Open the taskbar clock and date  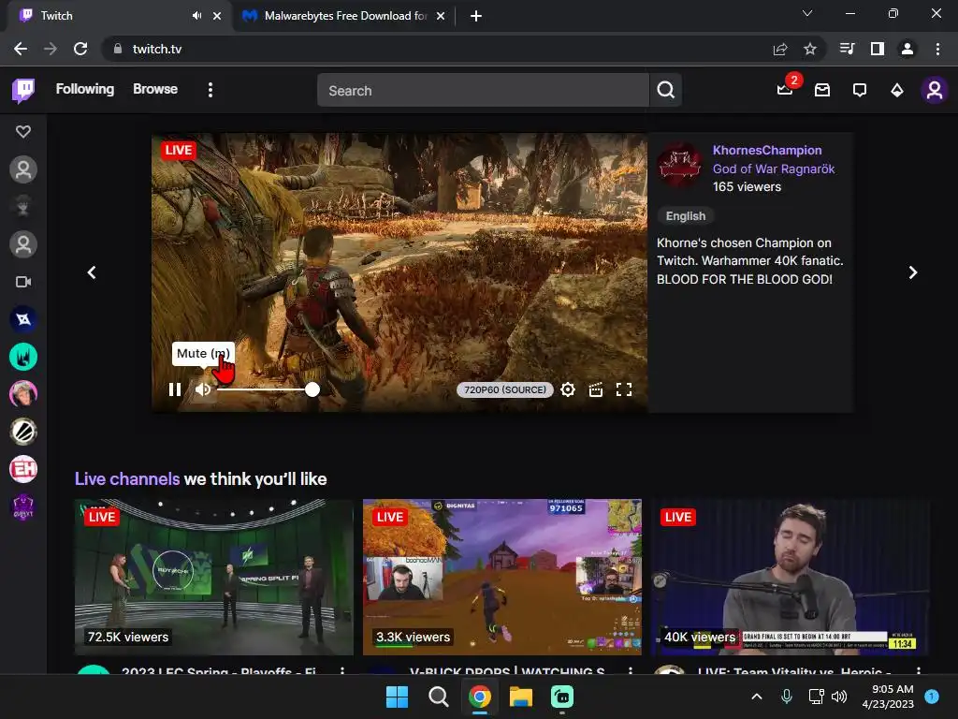[888, 697]
